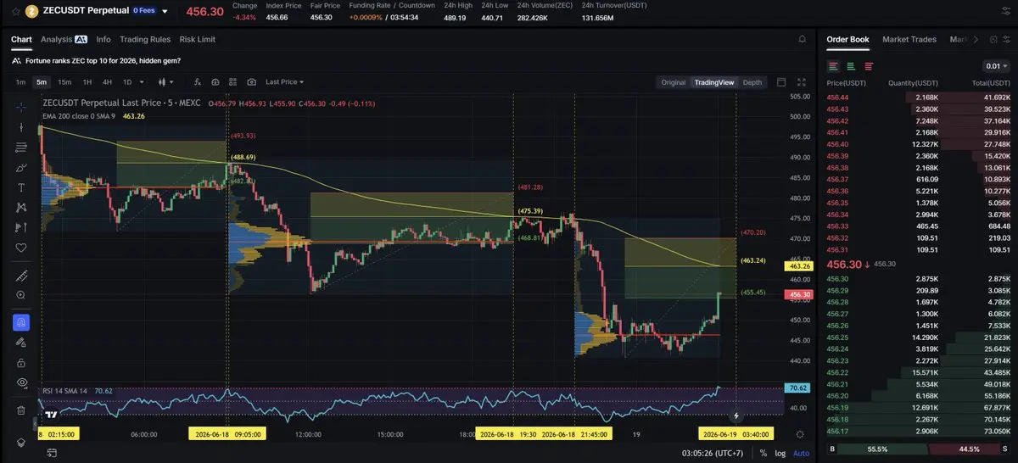Select the crosshair cursor tool
The width and height of the screenshot is (1018, 463).
point(21,107)
